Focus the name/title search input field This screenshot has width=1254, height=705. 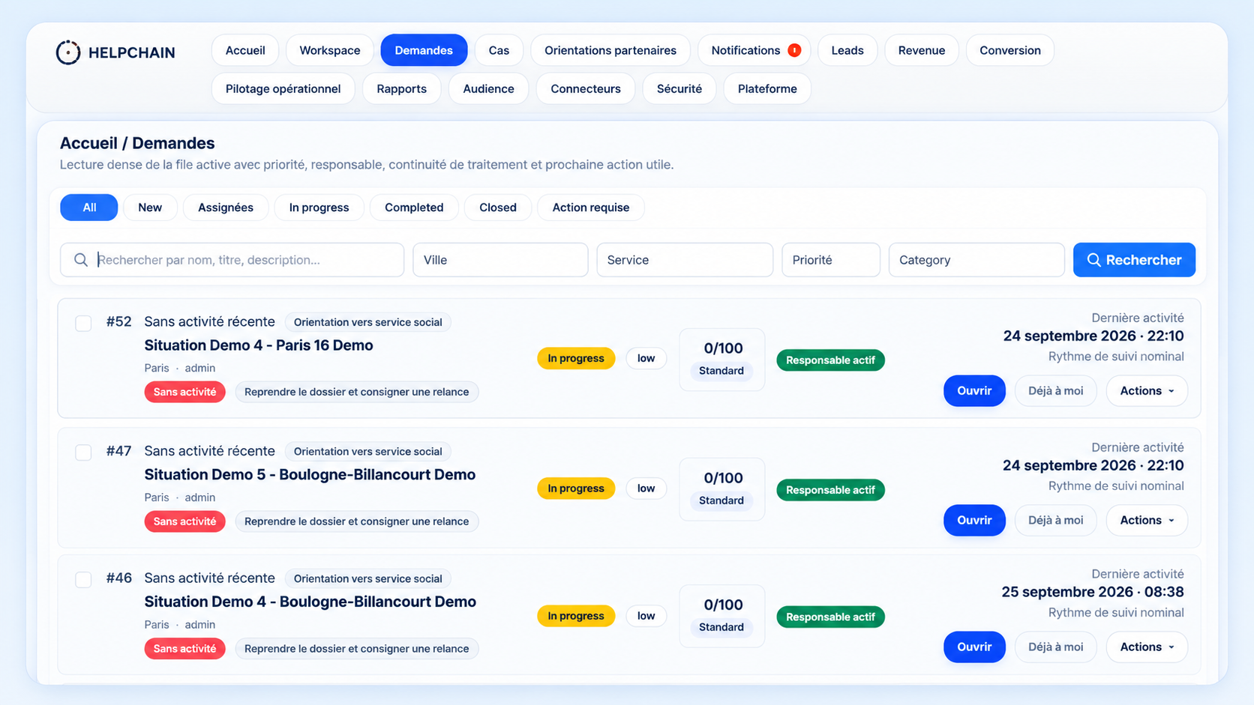pos(232,260)
